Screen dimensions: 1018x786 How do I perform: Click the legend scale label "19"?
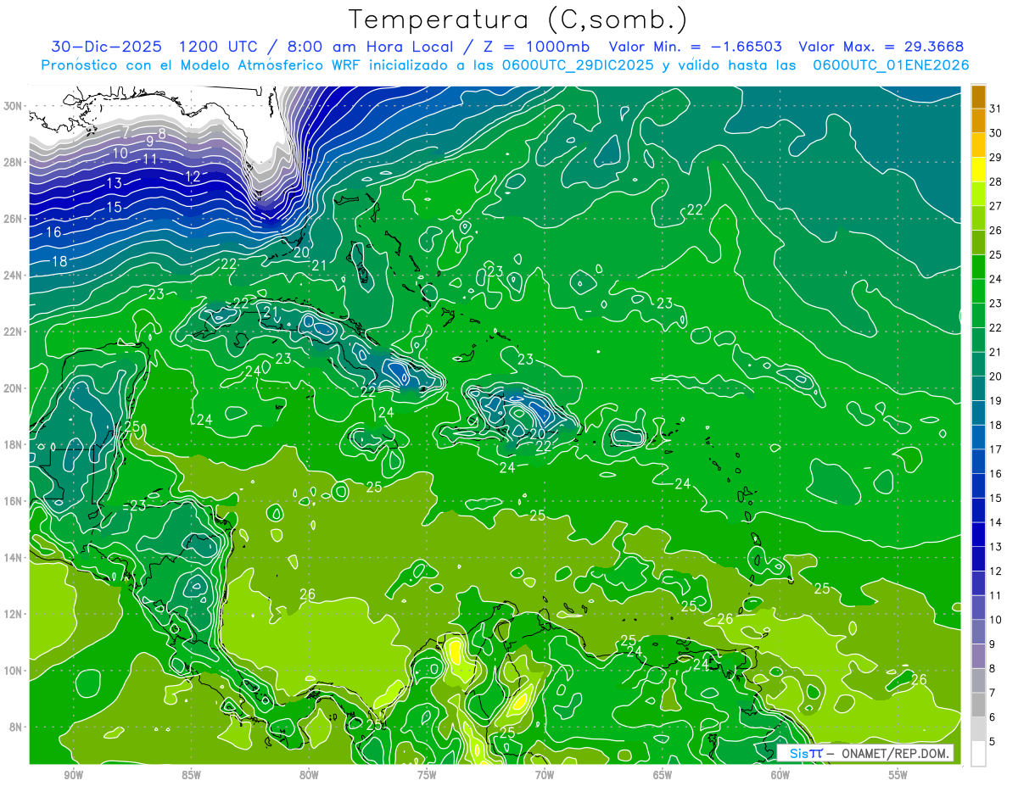(x=995, y=400)
